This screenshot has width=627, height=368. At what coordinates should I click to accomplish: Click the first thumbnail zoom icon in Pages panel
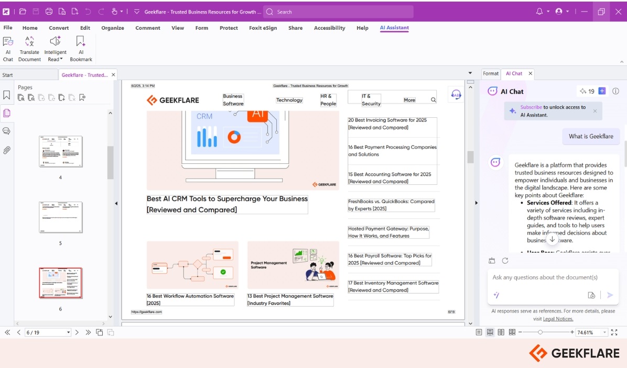click(x=21, y=97)
